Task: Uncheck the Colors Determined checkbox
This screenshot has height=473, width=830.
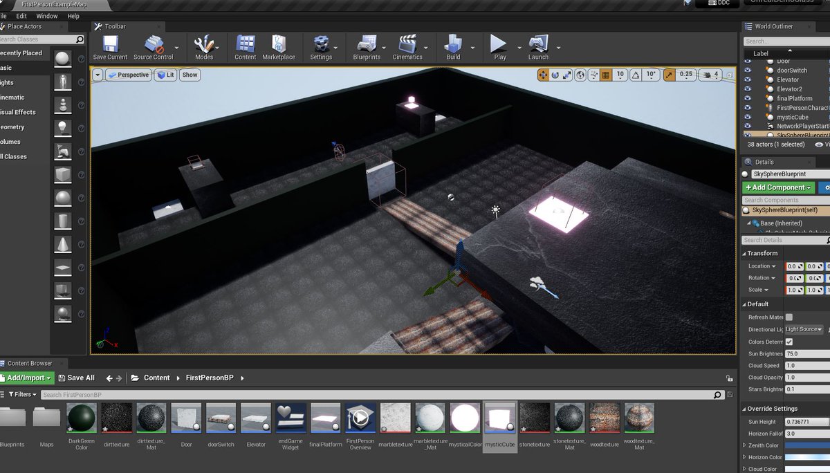Action: coord(789,342)
